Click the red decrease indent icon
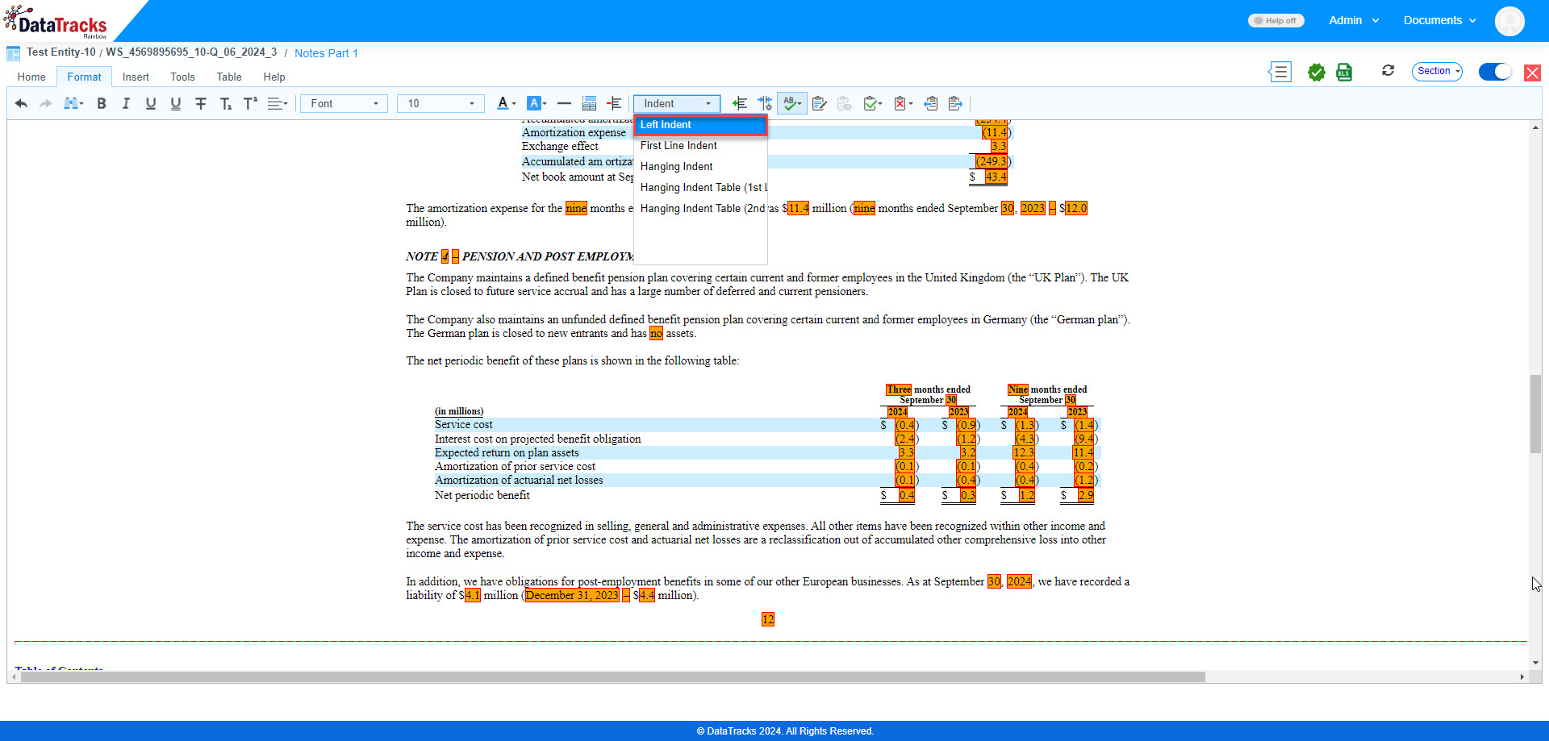Image resolution: width=1549 pixels, height=741 pixels. tap(614, 103)
